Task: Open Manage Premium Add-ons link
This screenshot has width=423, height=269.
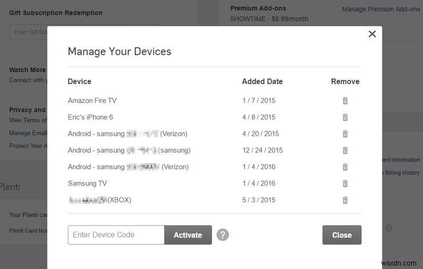Action: (381, 9)
